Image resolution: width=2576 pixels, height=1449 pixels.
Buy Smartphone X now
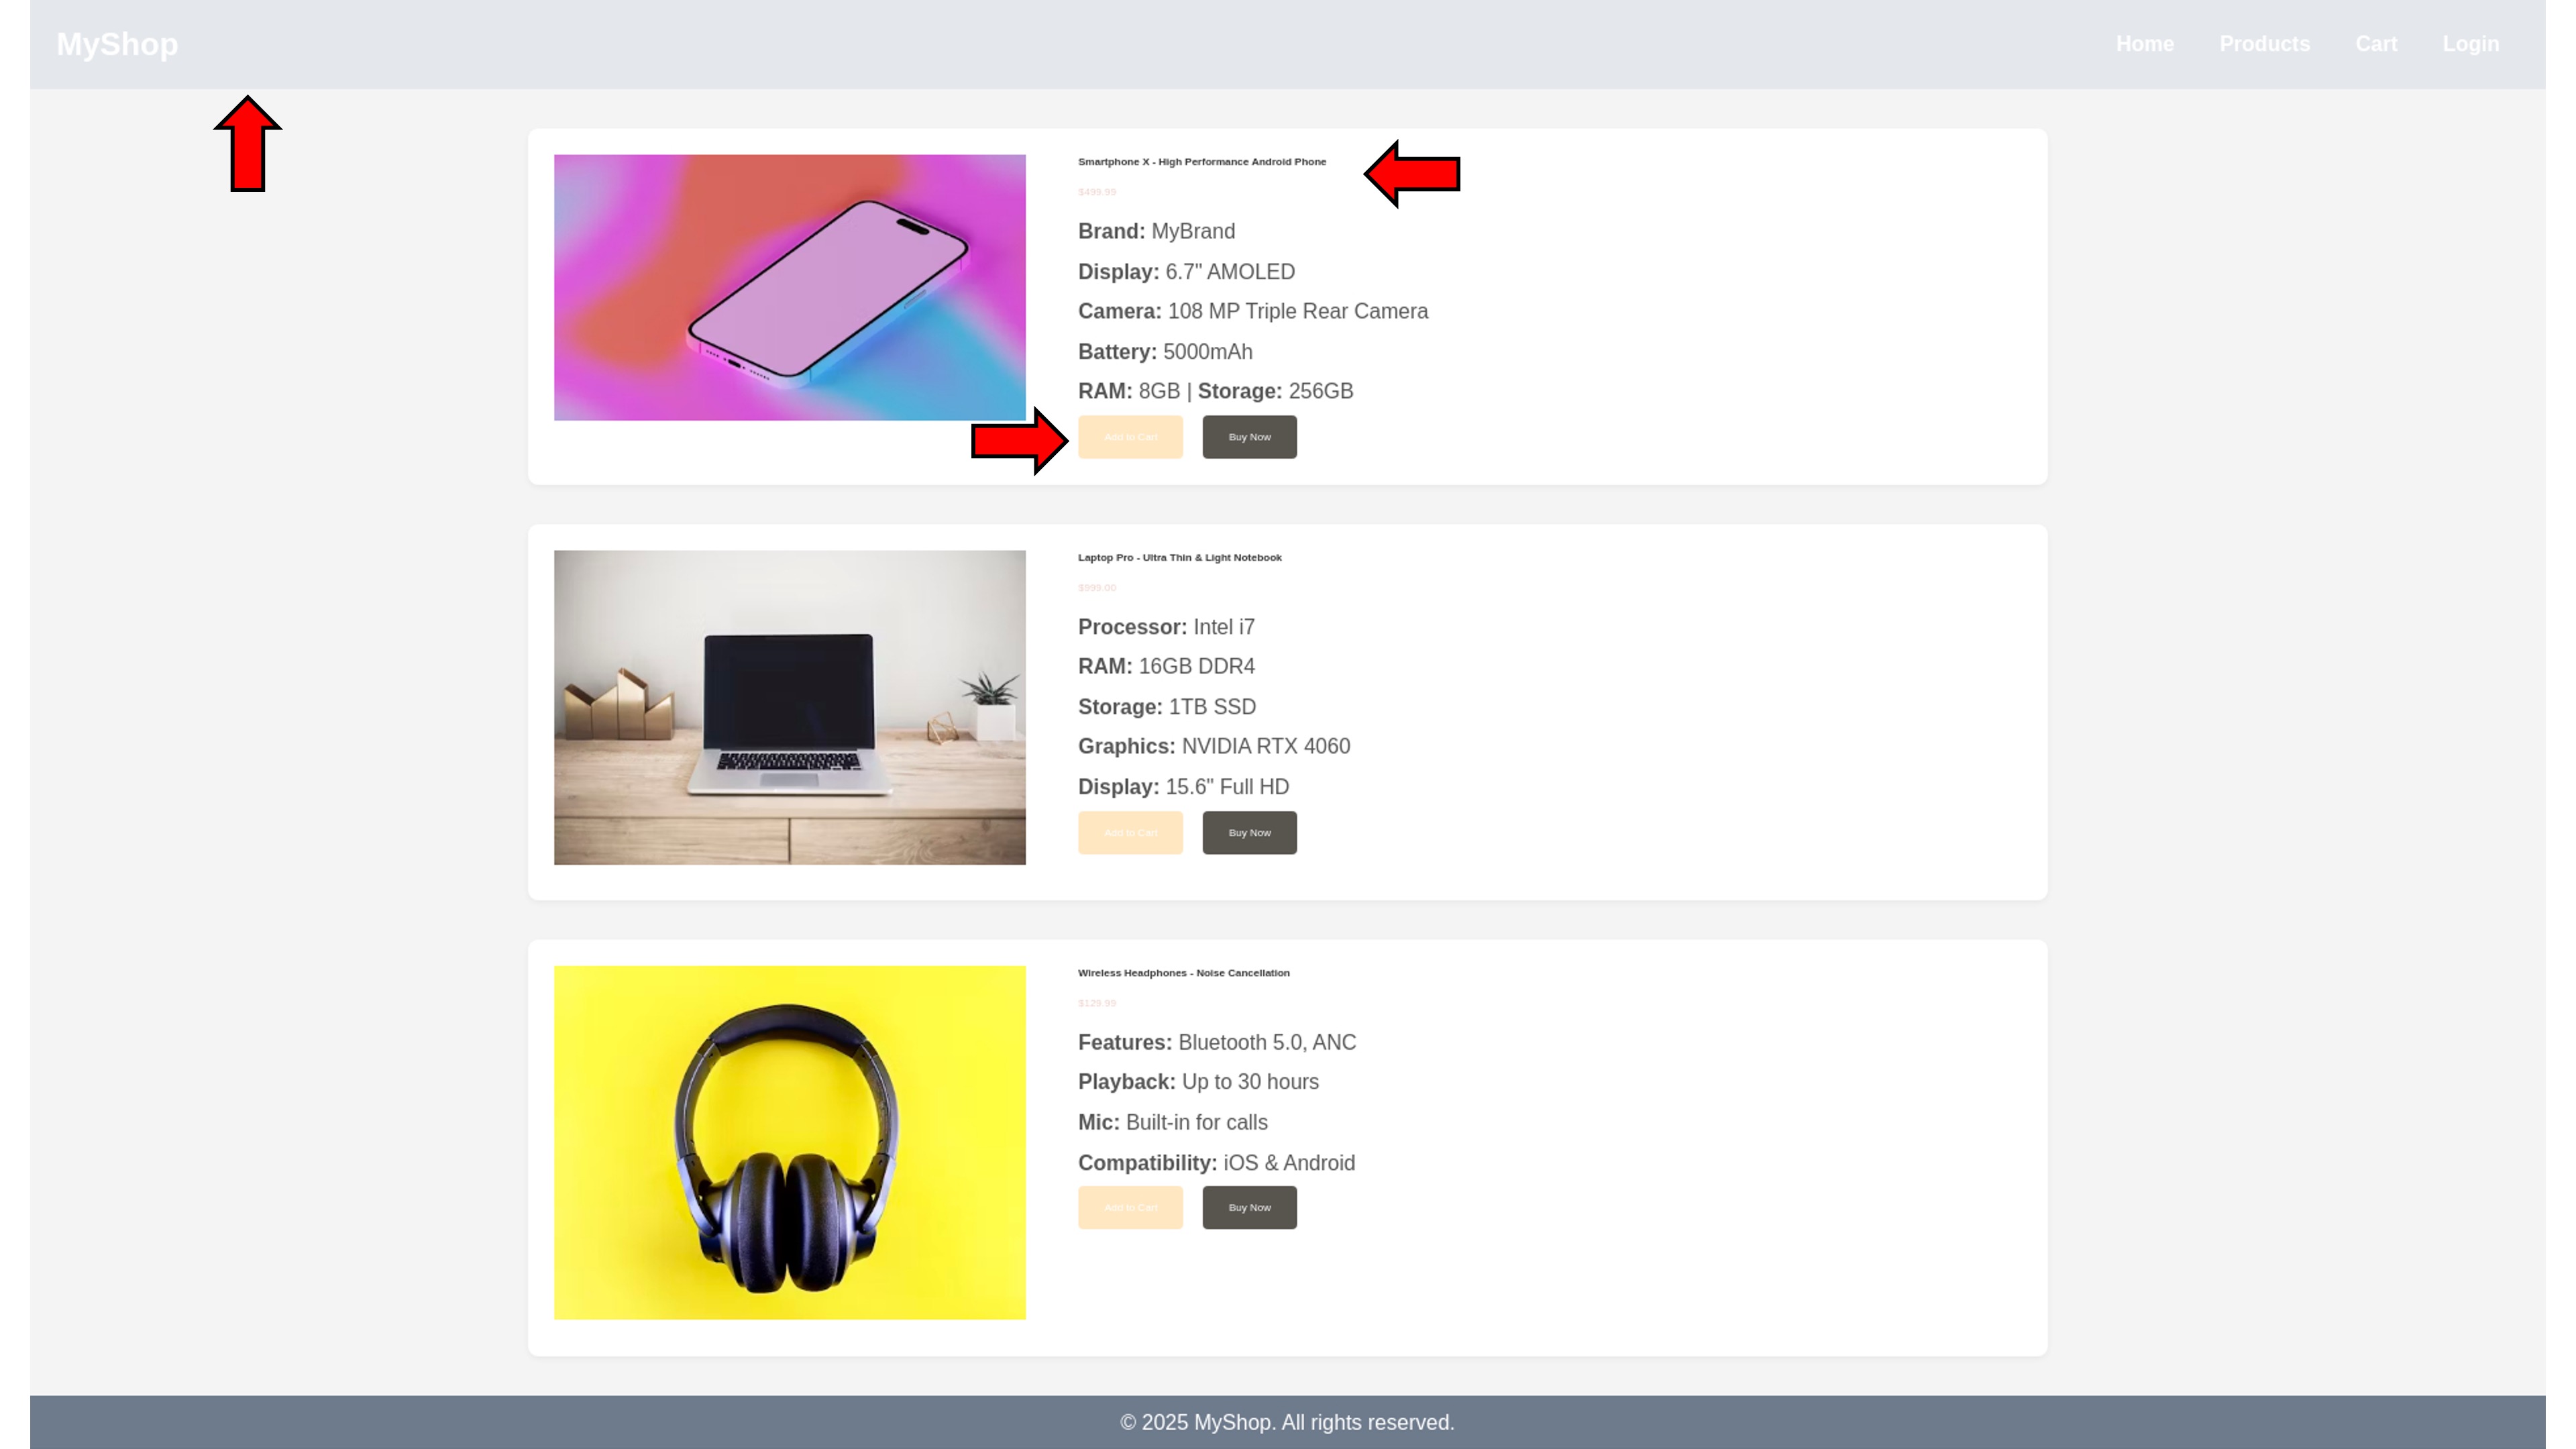tap(1249, 437)
